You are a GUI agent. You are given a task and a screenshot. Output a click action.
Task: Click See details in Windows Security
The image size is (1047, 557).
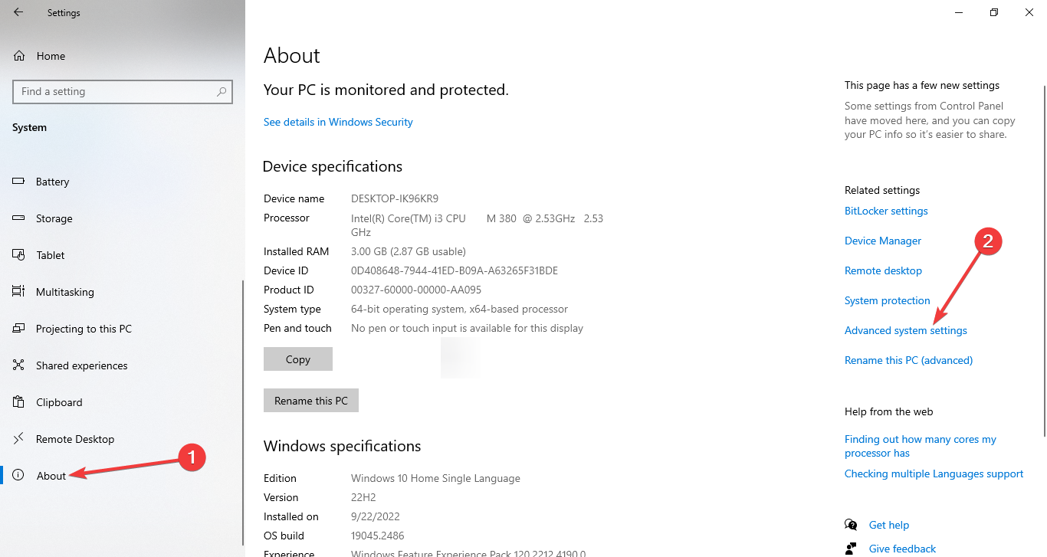337,121
